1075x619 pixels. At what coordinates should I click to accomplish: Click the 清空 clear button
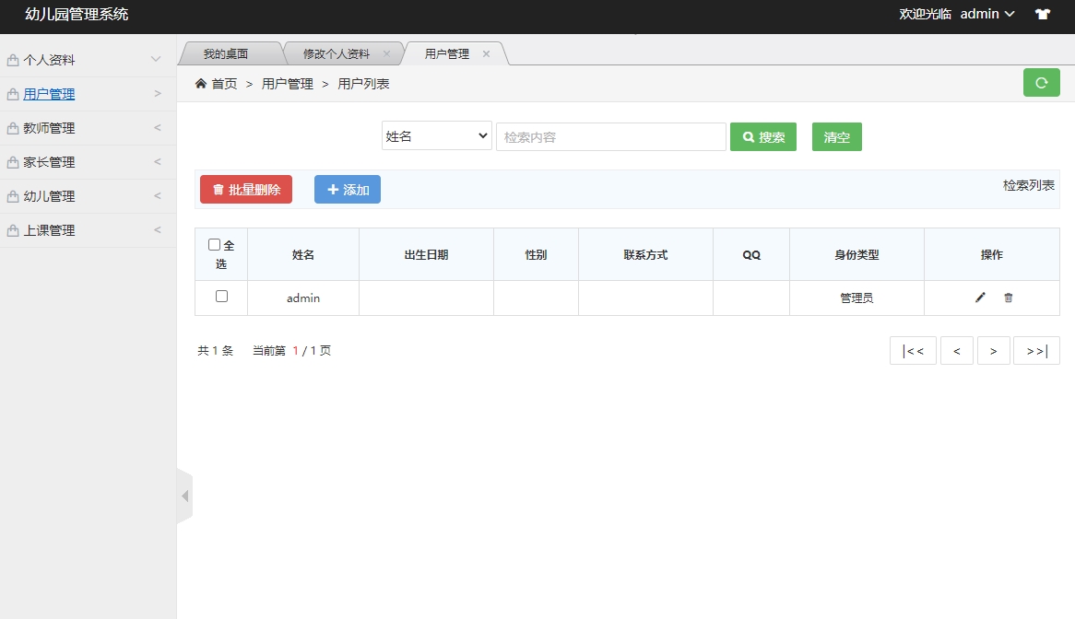[836, 136]
